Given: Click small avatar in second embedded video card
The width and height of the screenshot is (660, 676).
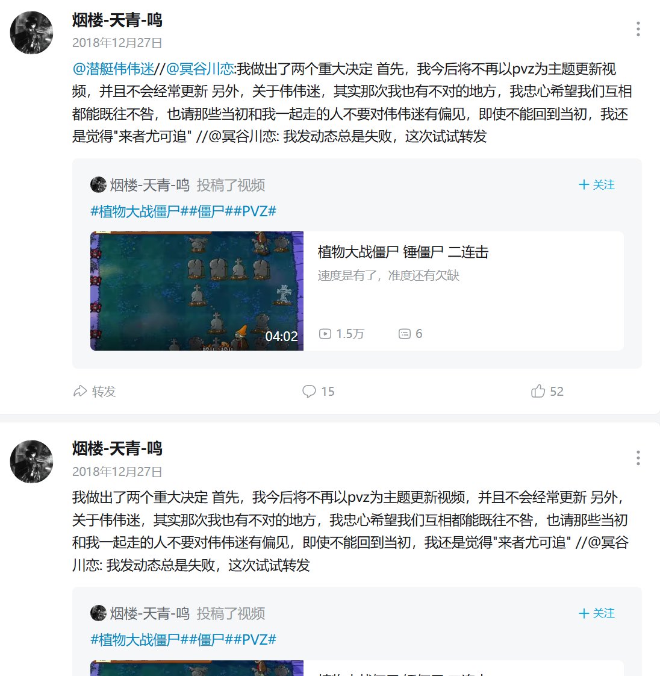Looking at the screenshot, I should 98,613.
